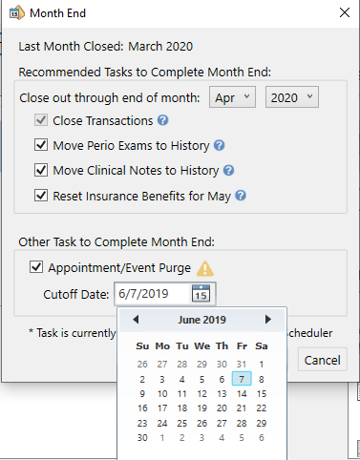Click the calendar icon in Cutoff Date field
The image size is (360, 460).
coord(201,293)
